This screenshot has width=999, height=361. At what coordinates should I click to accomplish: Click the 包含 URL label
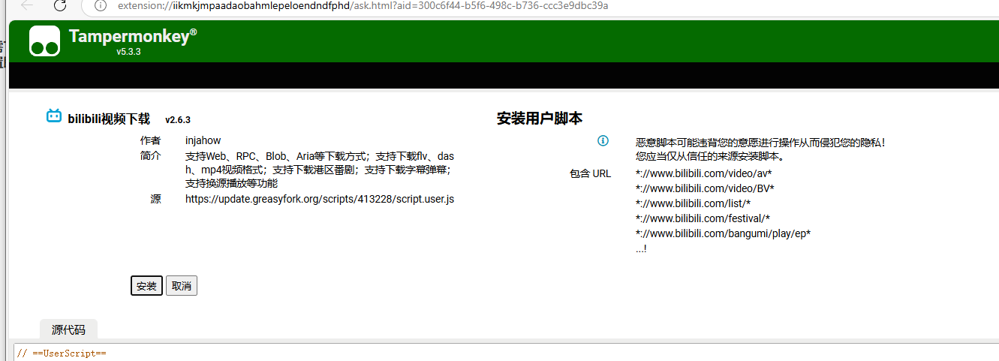[590, 173]
